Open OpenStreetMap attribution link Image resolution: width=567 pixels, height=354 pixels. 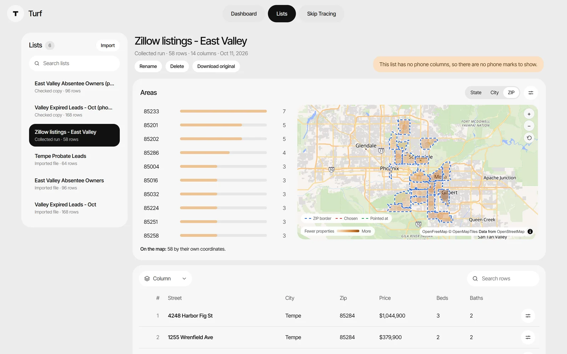[511, 232]
